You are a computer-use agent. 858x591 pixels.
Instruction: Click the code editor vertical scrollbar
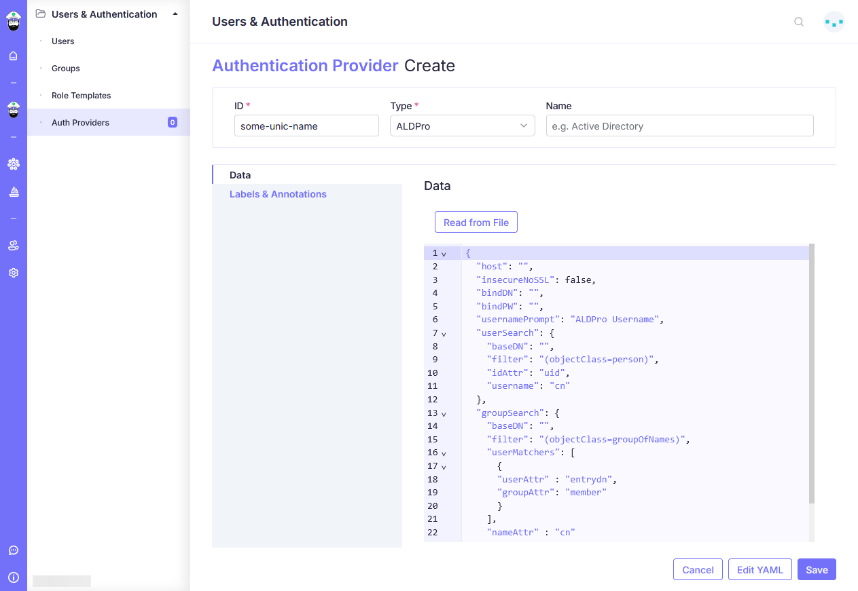pyautogui.click(x=811, y=373)
